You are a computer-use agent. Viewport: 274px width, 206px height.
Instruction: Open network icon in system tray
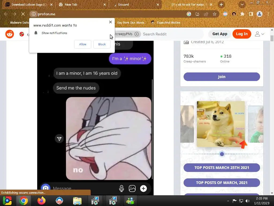241,201
